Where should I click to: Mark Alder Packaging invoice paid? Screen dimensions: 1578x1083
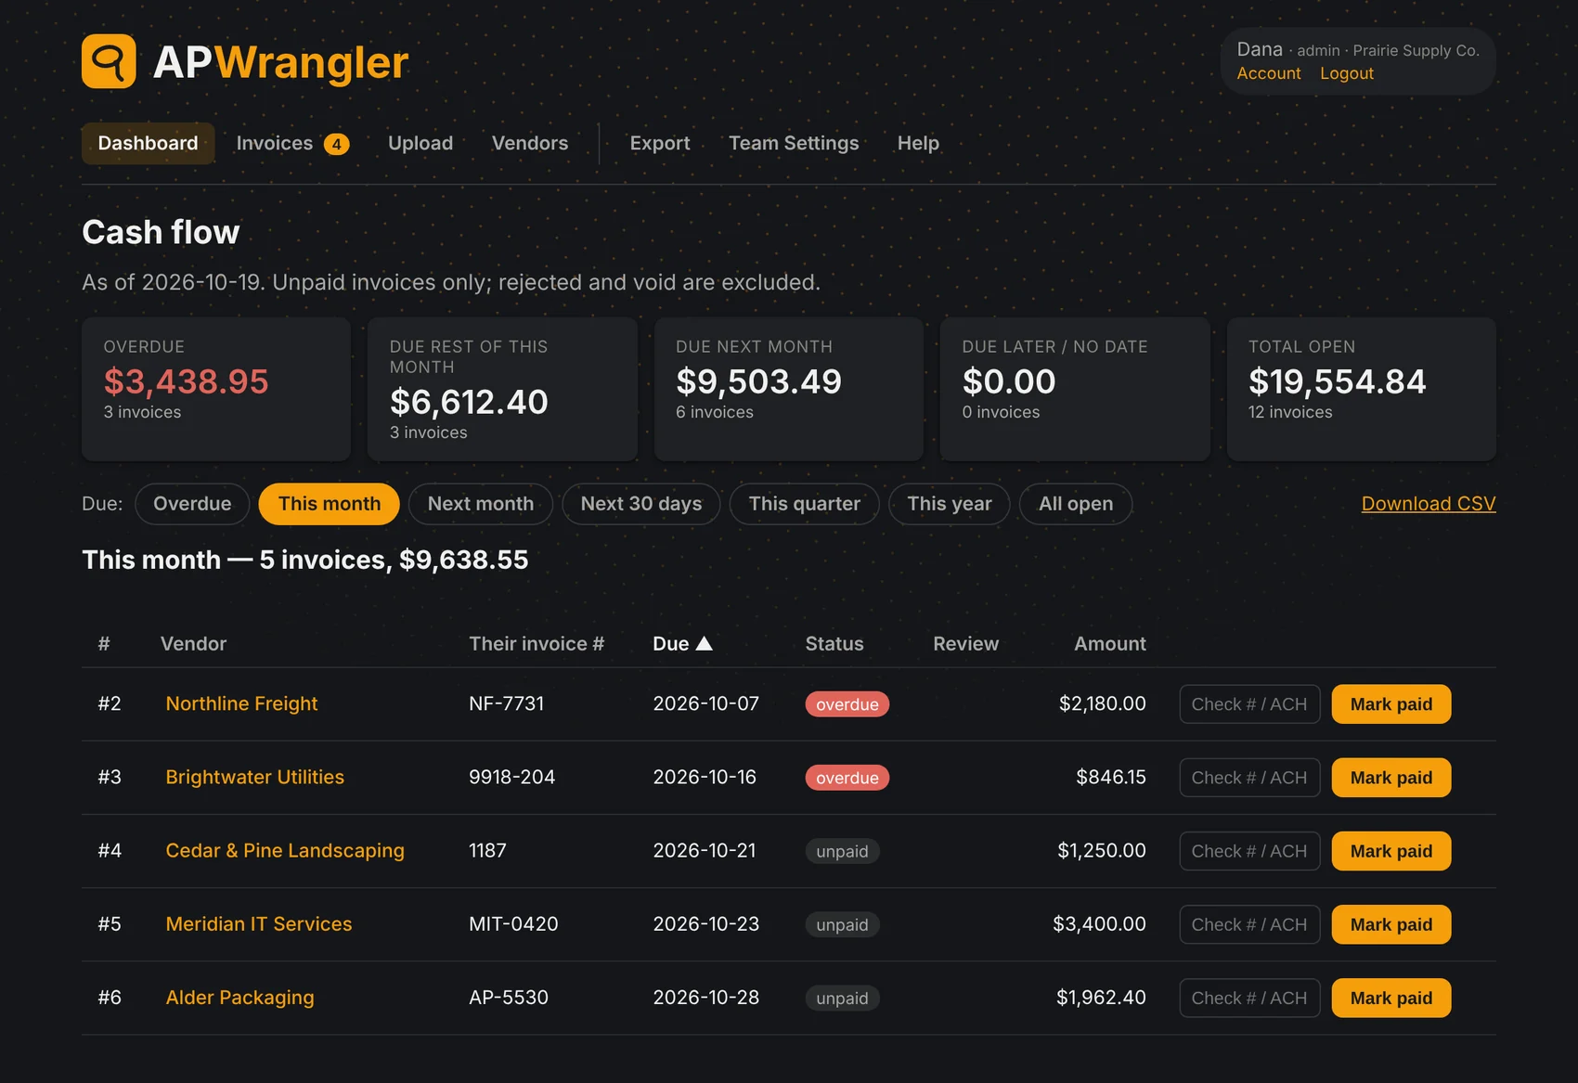1391,998
